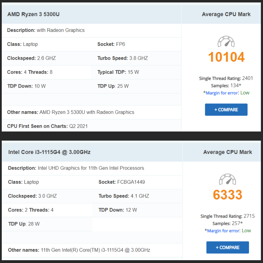Click the speedometer icon above 10104
Screen dimensions: 263x263
(226, 42)
